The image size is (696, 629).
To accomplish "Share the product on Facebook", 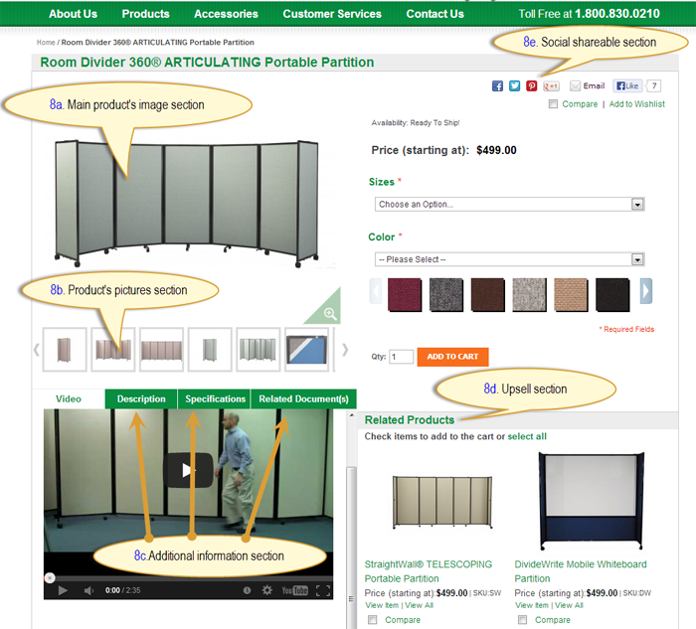I will (x=497, y=86).
